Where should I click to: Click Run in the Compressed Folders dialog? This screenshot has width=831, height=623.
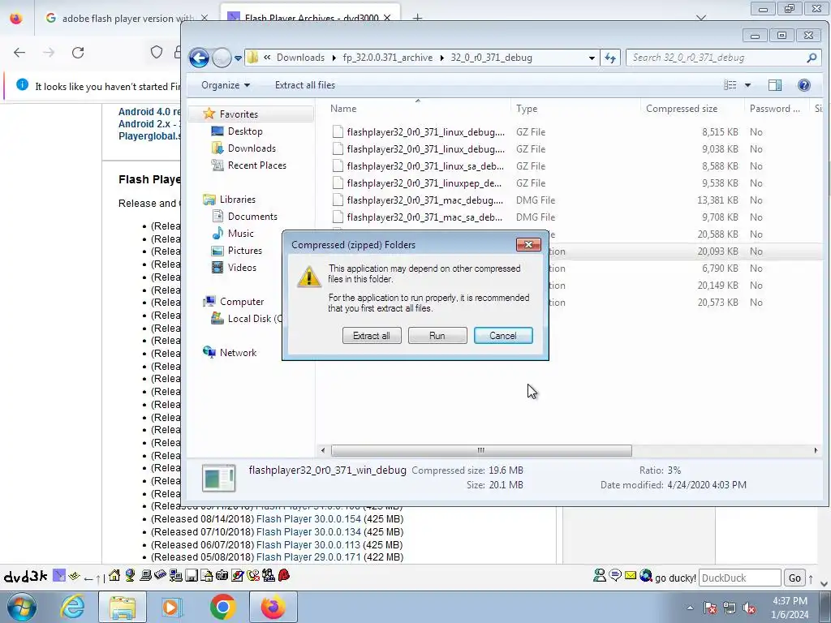pos(437,335)
